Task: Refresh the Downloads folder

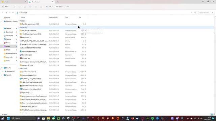Action: click(195, 13)
